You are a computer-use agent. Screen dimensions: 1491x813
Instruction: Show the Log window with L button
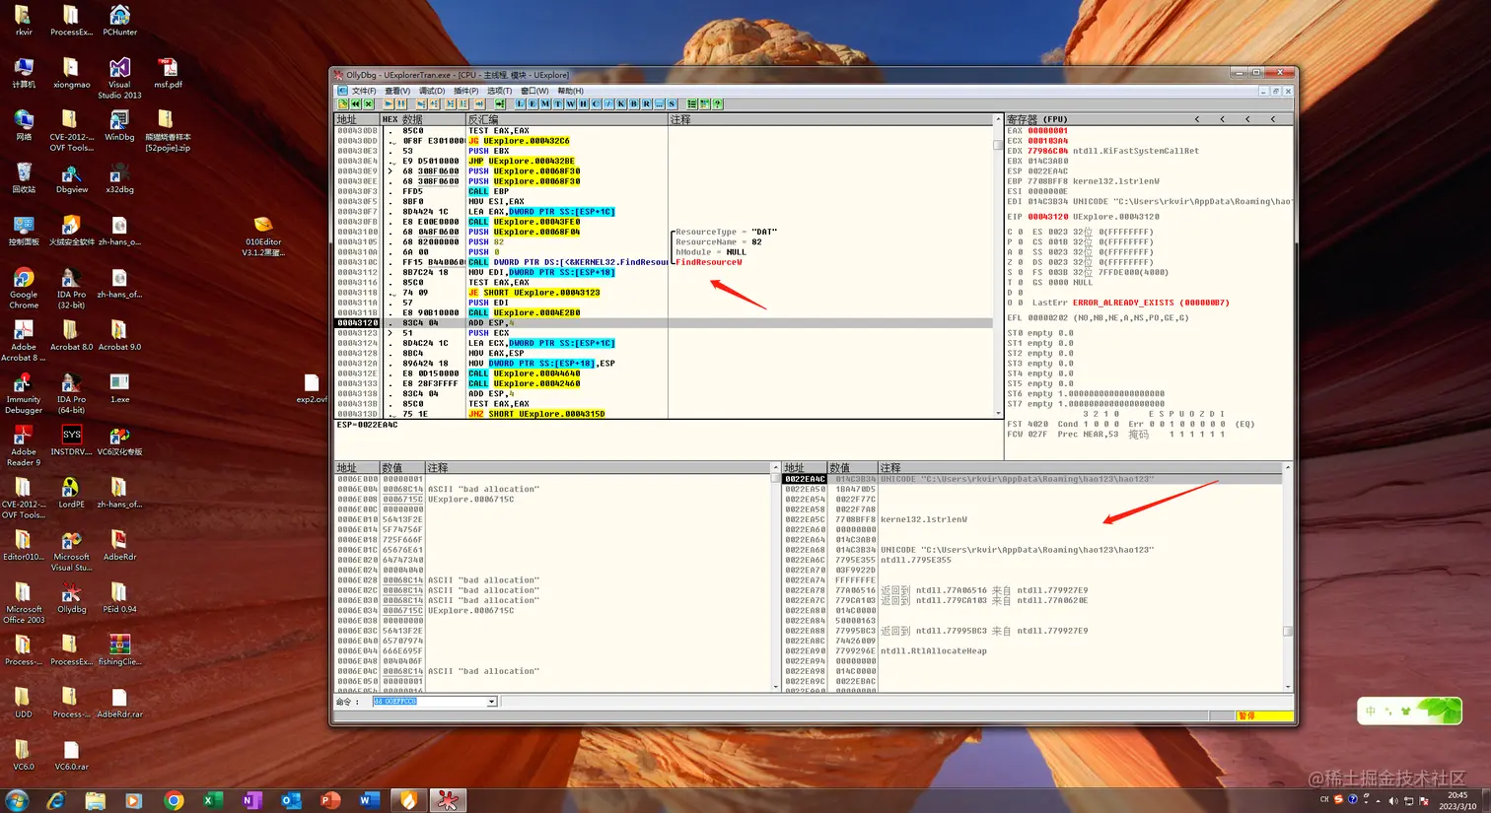click(x=520, y=103)
